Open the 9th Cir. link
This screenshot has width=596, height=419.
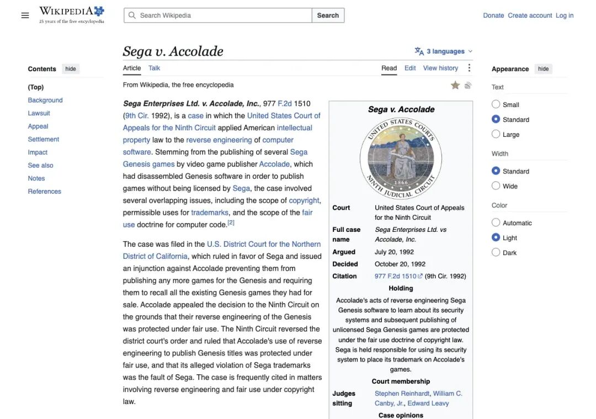tap(137, 115)
